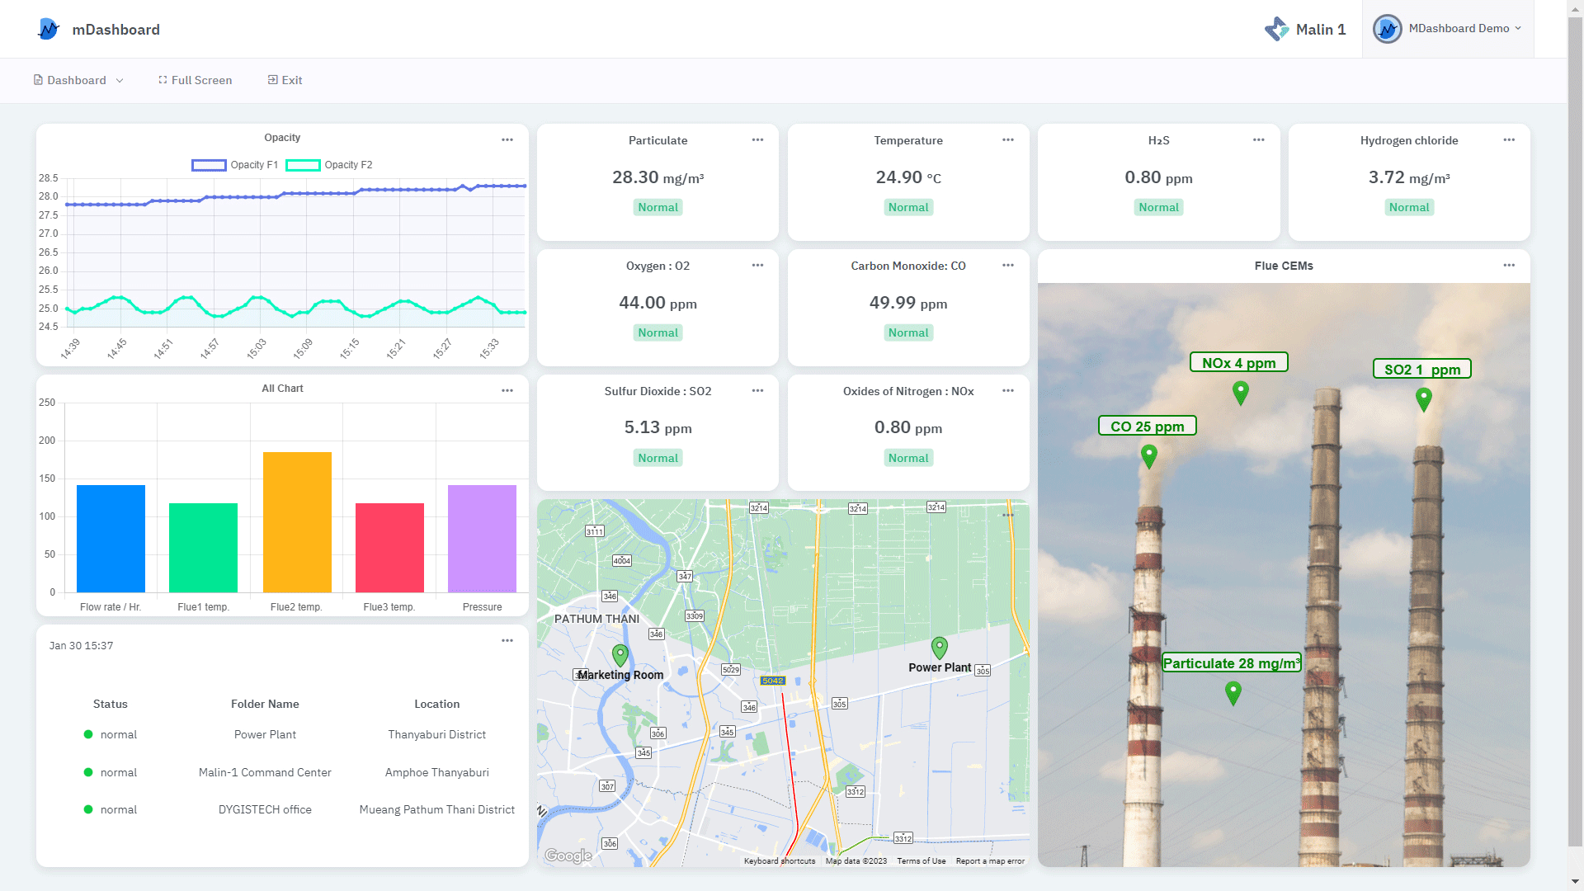The width and height of the screenshot is (1584, 891).
Task: Click the SO2 1 ppm marker pin
Action: 1423,399
